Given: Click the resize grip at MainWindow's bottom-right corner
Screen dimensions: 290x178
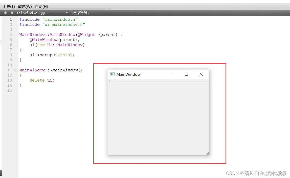Looking at the screenshot, I should point(208,153).
